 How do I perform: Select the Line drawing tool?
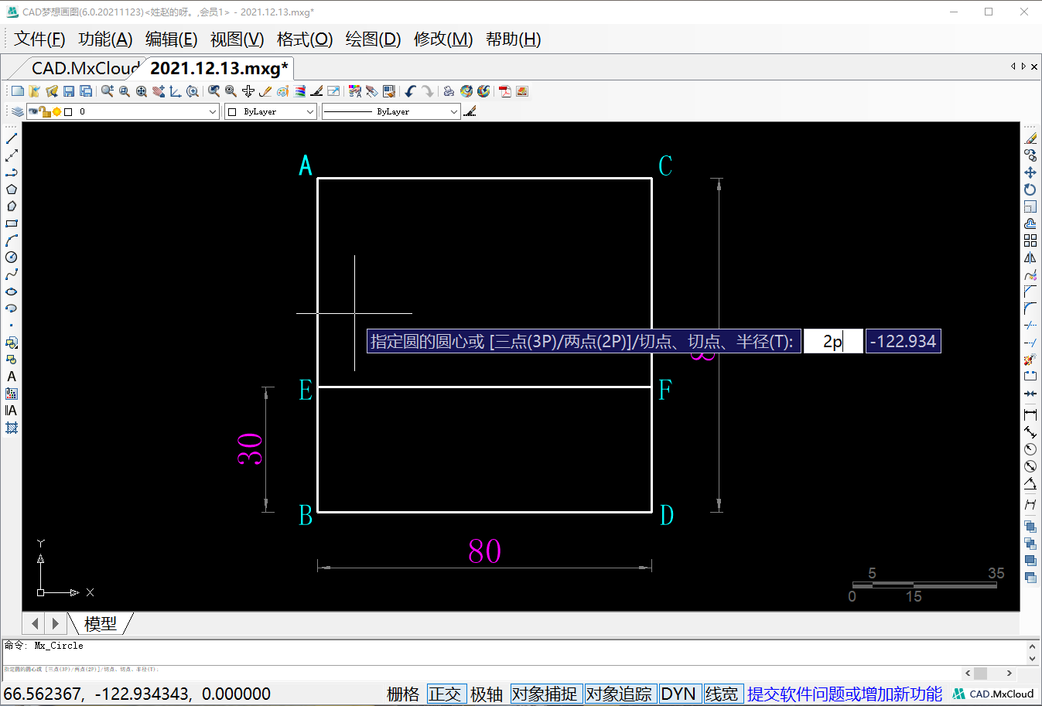12,138
